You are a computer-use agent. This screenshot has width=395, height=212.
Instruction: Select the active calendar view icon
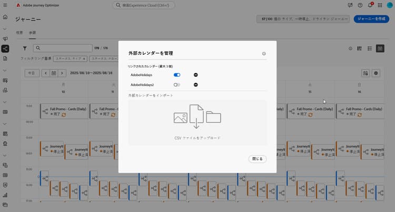click(x=380, y=49)
